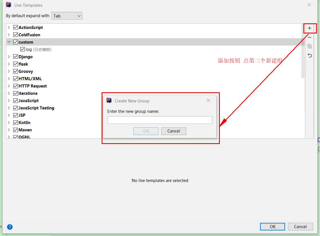The width and height of the screenshot is (320, 236).
Task: Expand the Kotlin group
Action: click(x=9, y=123)
